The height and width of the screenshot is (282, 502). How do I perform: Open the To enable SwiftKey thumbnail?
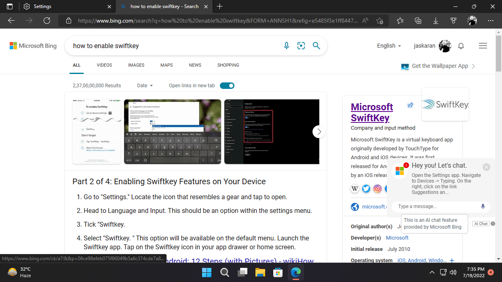[x=96, y=132]
